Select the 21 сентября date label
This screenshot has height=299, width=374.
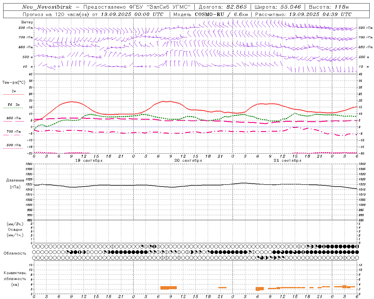pos(288,161)
